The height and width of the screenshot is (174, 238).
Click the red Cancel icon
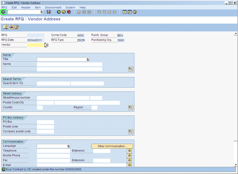[x=69, y=12]
